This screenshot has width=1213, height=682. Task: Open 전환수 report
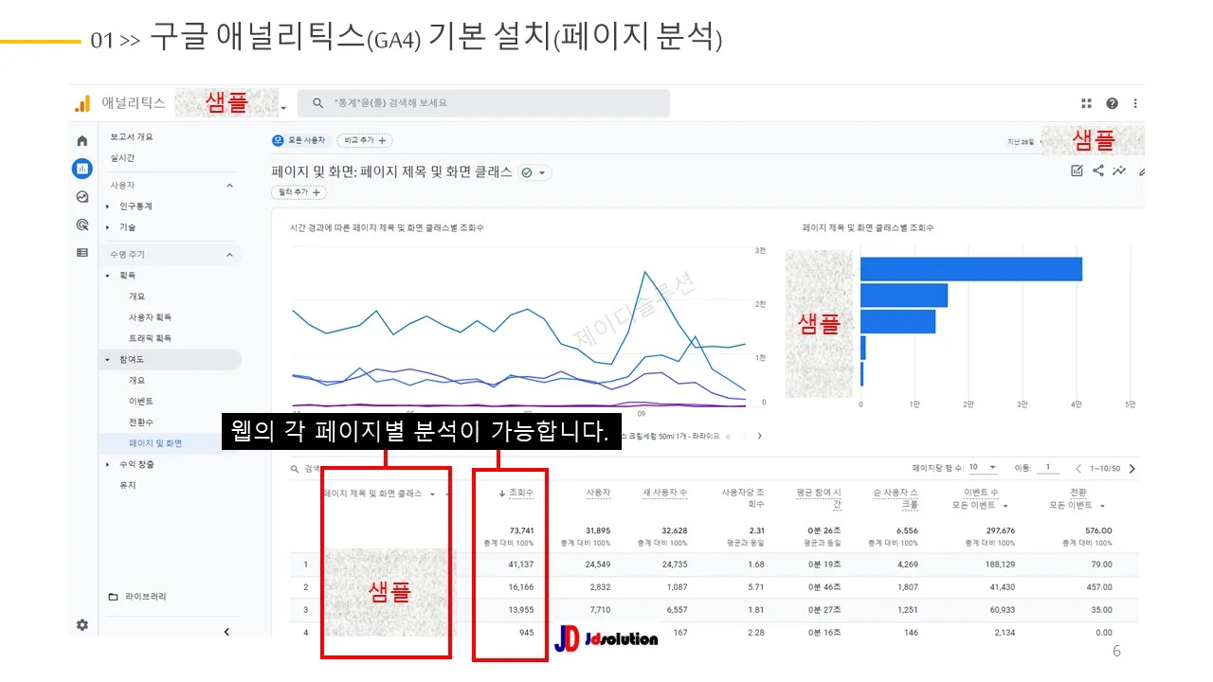pos(141,422)
